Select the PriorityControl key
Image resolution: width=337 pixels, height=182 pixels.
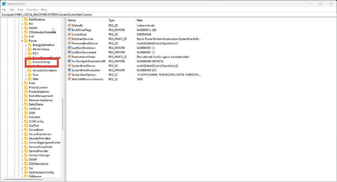[x=38, y=87]
